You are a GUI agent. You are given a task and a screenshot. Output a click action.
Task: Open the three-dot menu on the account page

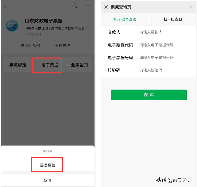pos(88,6)
